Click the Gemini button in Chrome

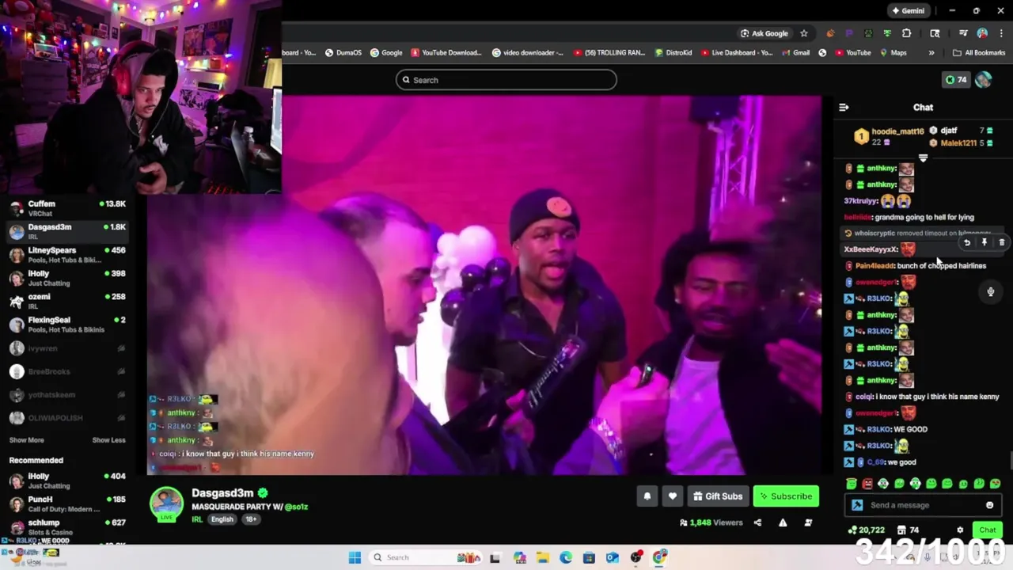[x=908, y=11]
